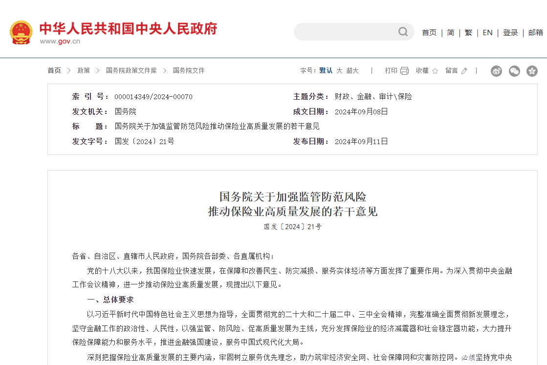
Task: Click index number 000014349/2024-00070
Action: 153,97
